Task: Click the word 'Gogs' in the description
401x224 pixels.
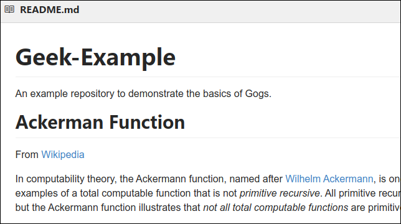Action: (257, 94)
